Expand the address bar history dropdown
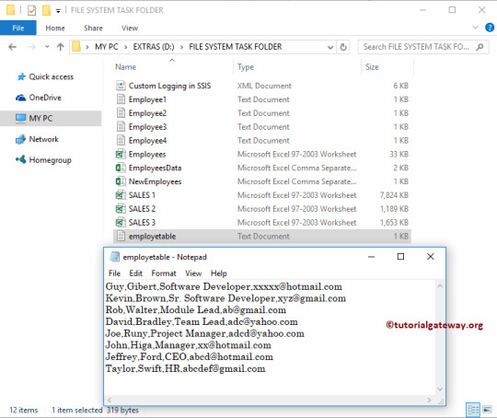Screen dimensions: 497x418 pyautogui.click(x=330, y=47)
